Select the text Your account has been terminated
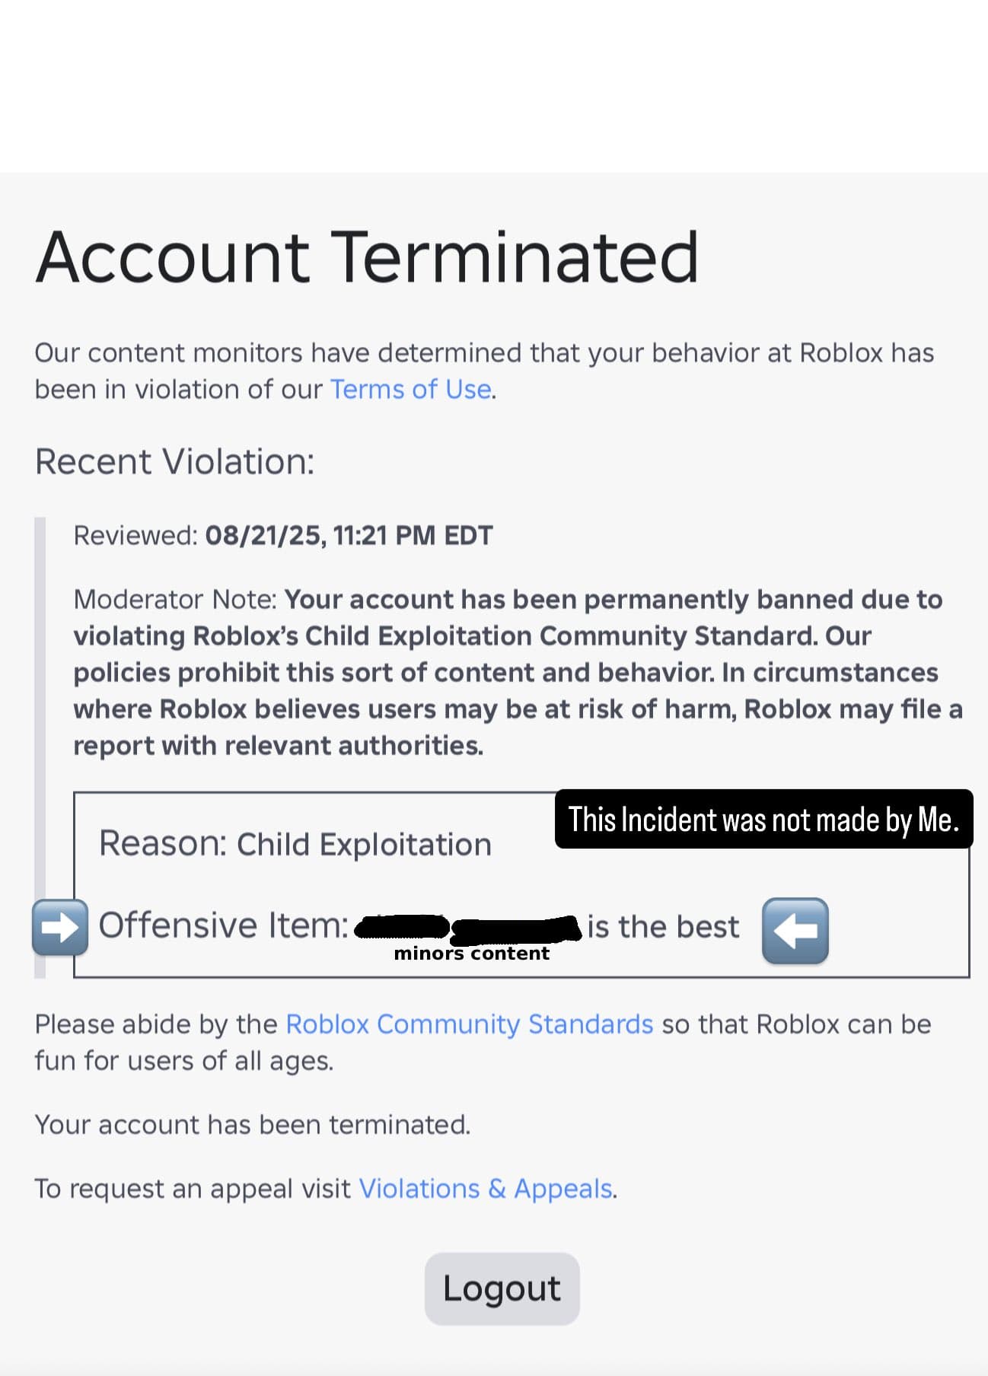This screenshot has height=1376, width=988. (253, 1123)
